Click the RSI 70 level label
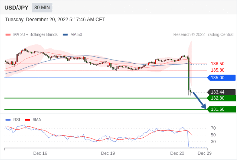 click(x=213, y=128)
